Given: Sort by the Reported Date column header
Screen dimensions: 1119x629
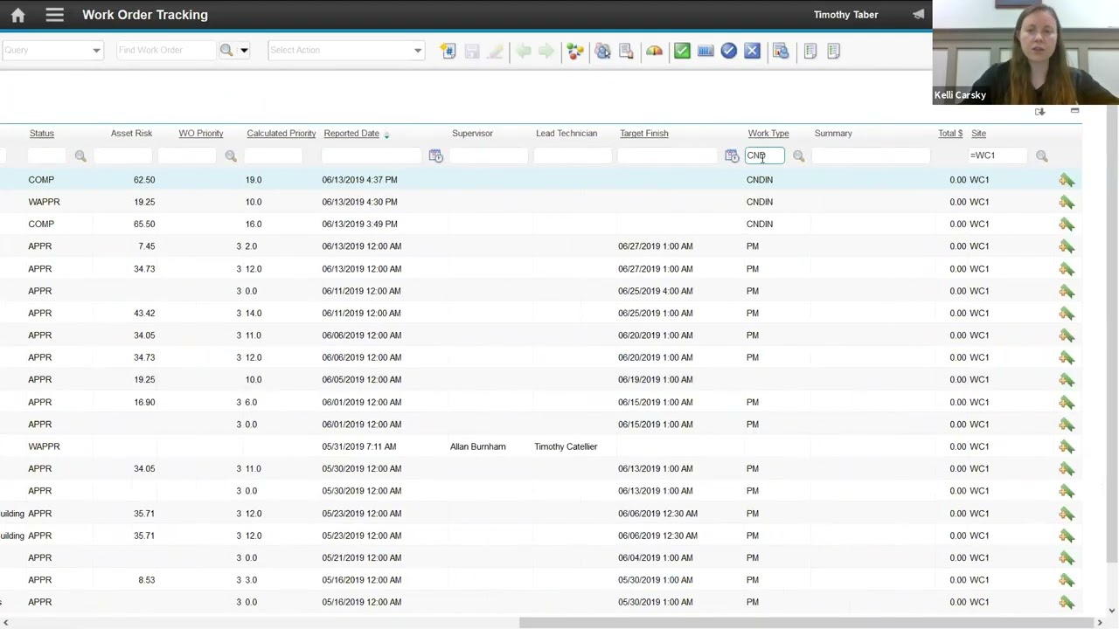Looking at the screenshot, I should [351, 134].
